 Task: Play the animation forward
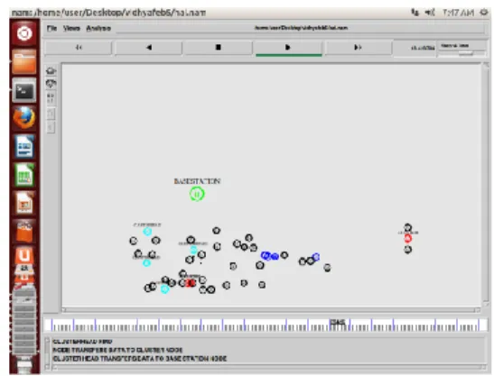(x=288, y=48)
